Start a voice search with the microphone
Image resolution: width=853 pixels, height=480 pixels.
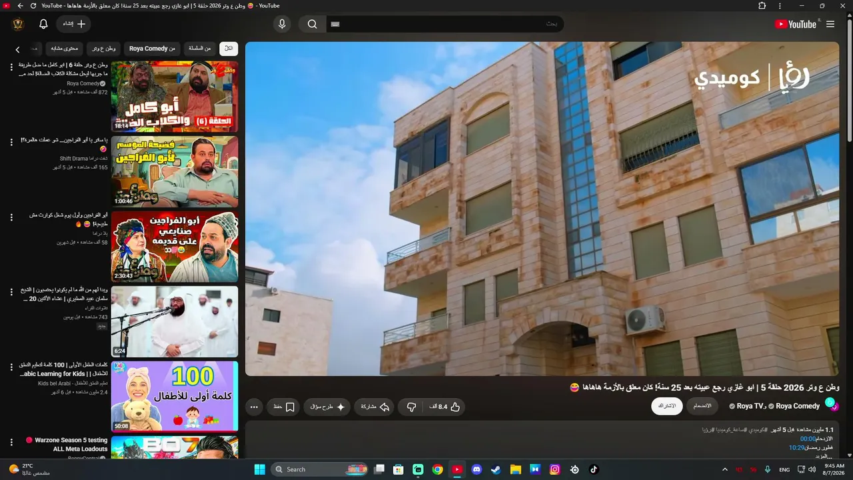282,24
